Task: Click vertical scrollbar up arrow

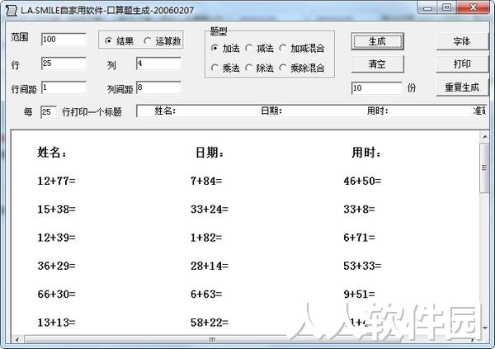Action: [x=484, y=137]
